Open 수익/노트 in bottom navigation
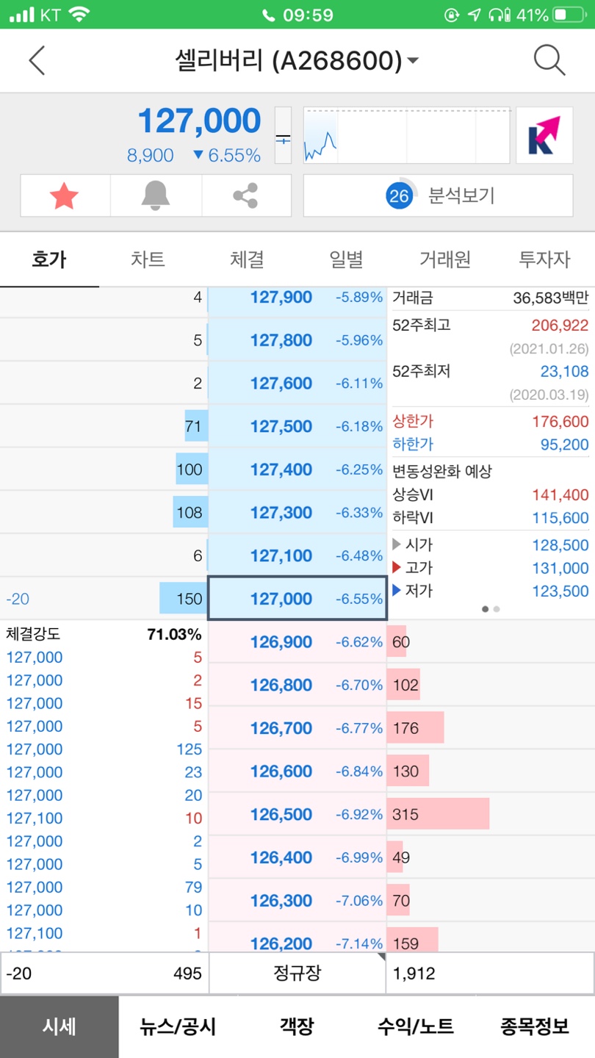The height and width of the screenshot is (1058, 595). [x=416, y=1026]
